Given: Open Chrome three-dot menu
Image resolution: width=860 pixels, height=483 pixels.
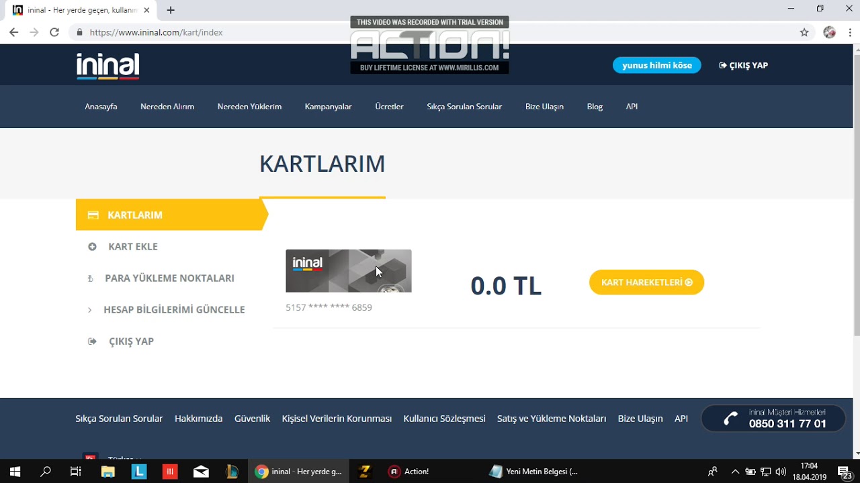Looking at the screenshot, I should tap(850, 32).
